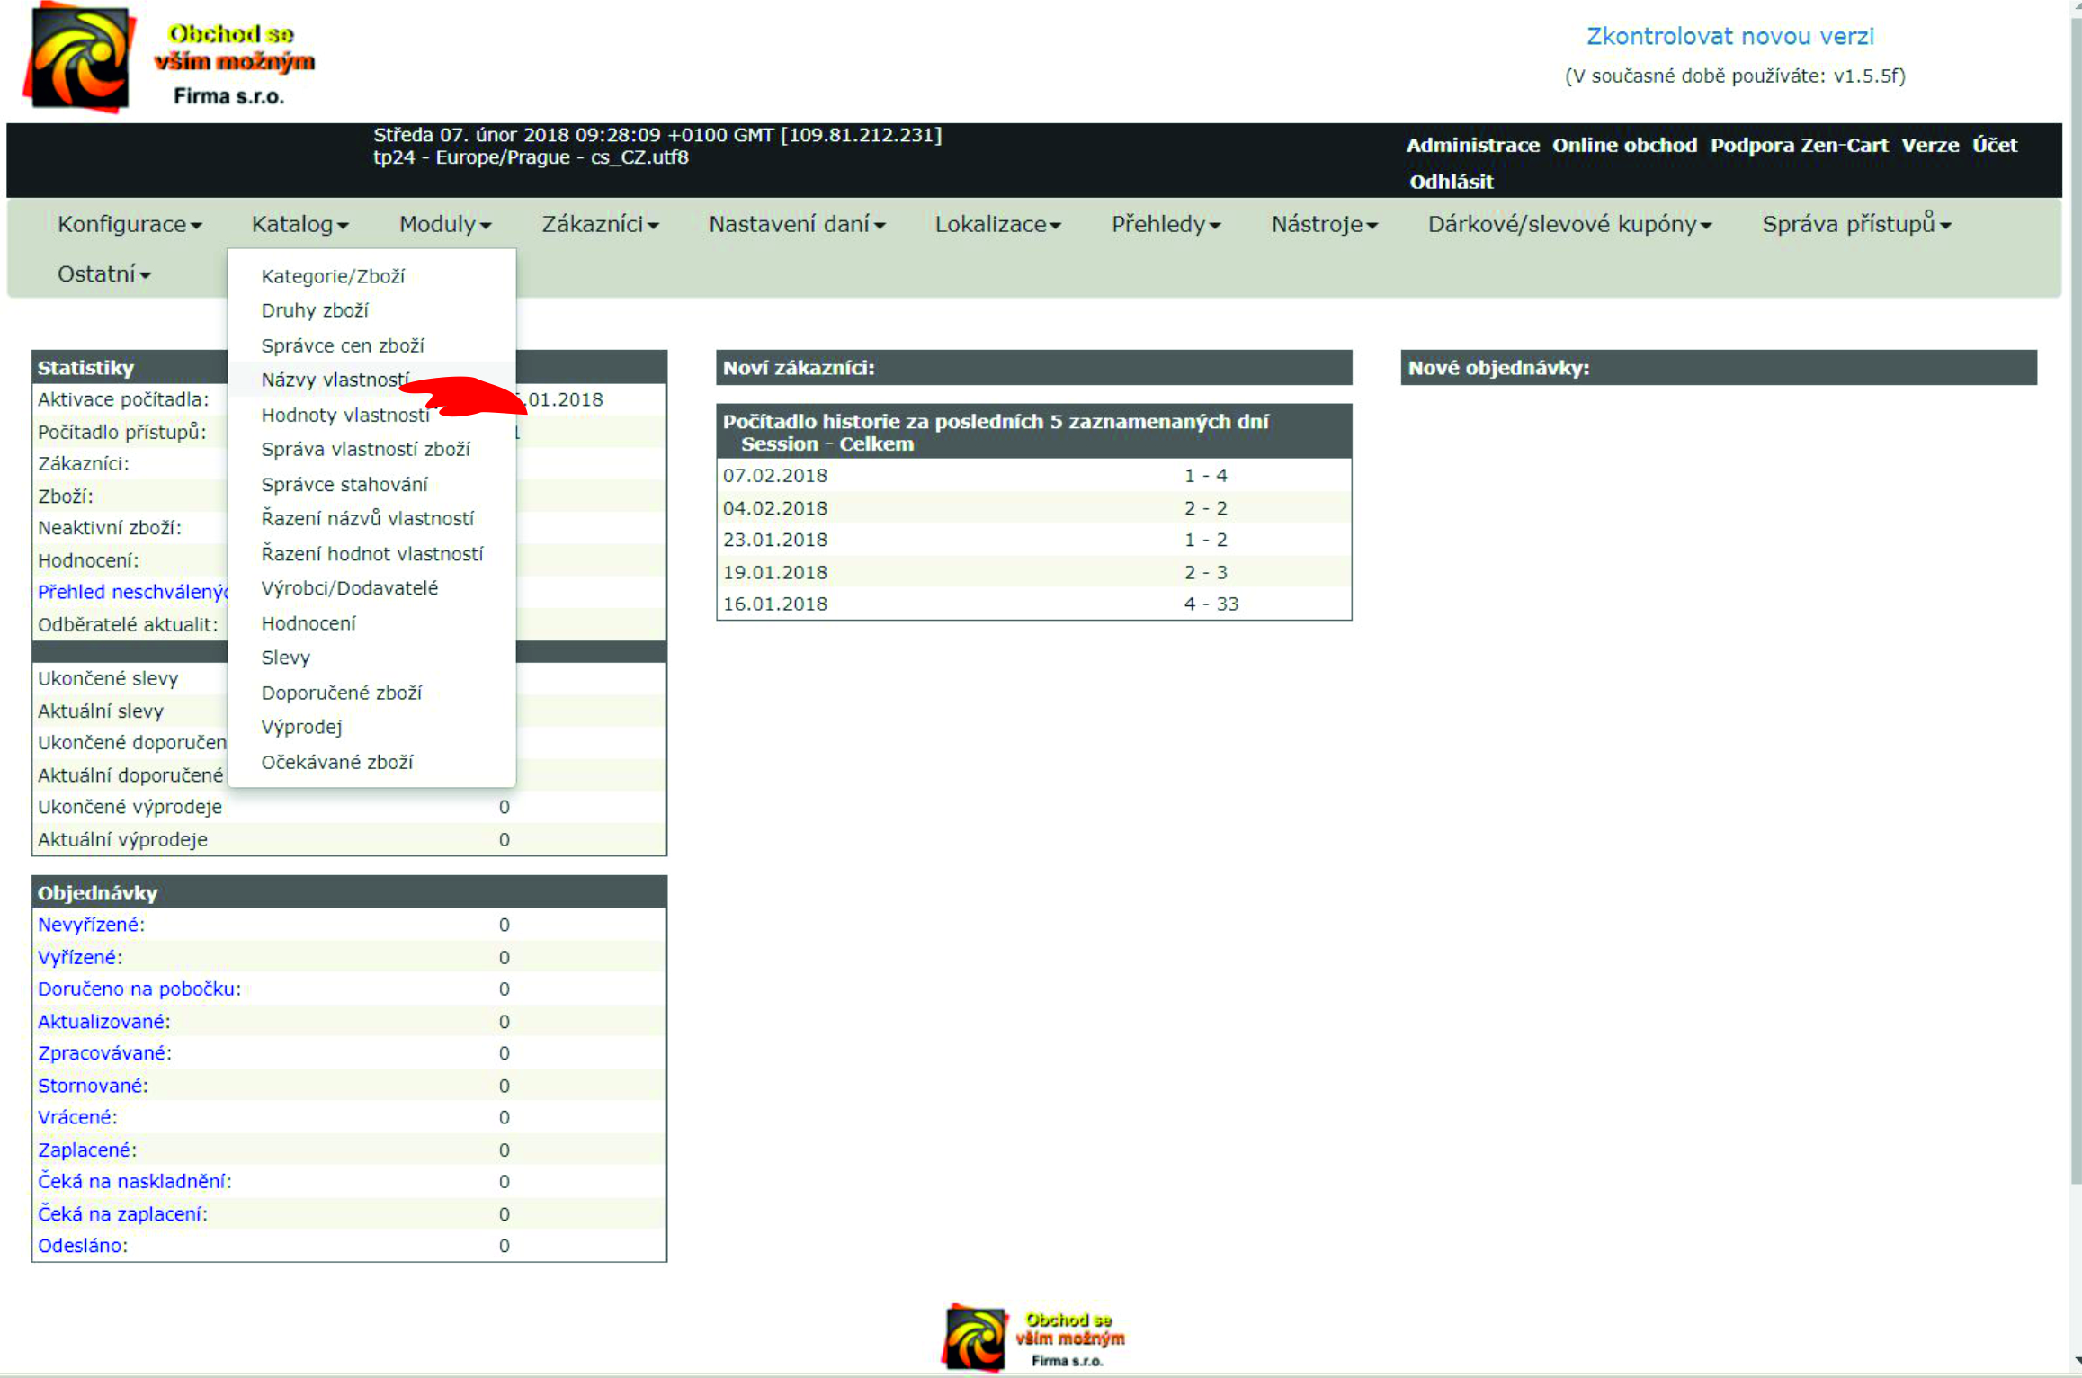Image resolution: width=2082 pixels, height=1378 pixels.
Task: Open Správce stahování menu entry
Action: [x=344, y=485]
